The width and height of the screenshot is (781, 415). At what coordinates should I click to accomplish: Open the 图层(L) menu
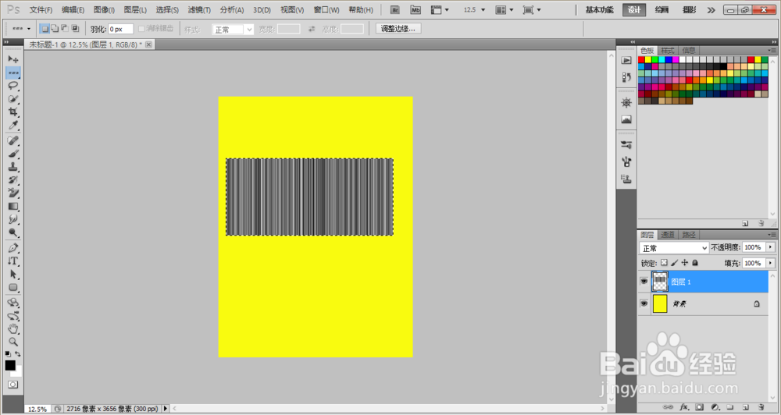135,10
